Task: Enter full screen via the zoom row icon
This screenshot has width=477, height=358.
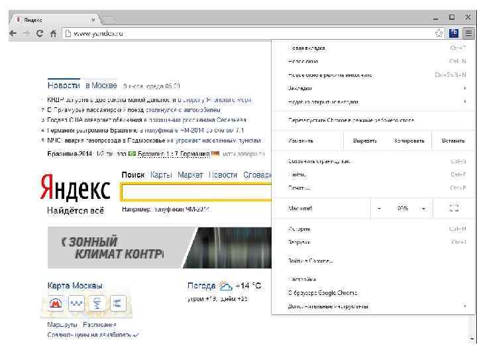Action: tap(454, 208)
